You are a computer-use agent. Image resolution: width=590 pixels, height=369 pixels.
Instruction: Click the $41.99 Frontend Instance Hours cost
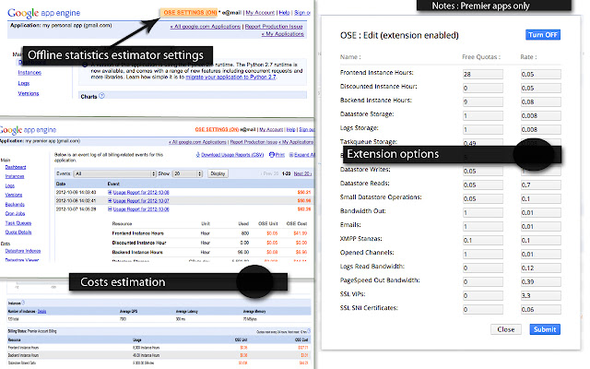tap(301, 233)
